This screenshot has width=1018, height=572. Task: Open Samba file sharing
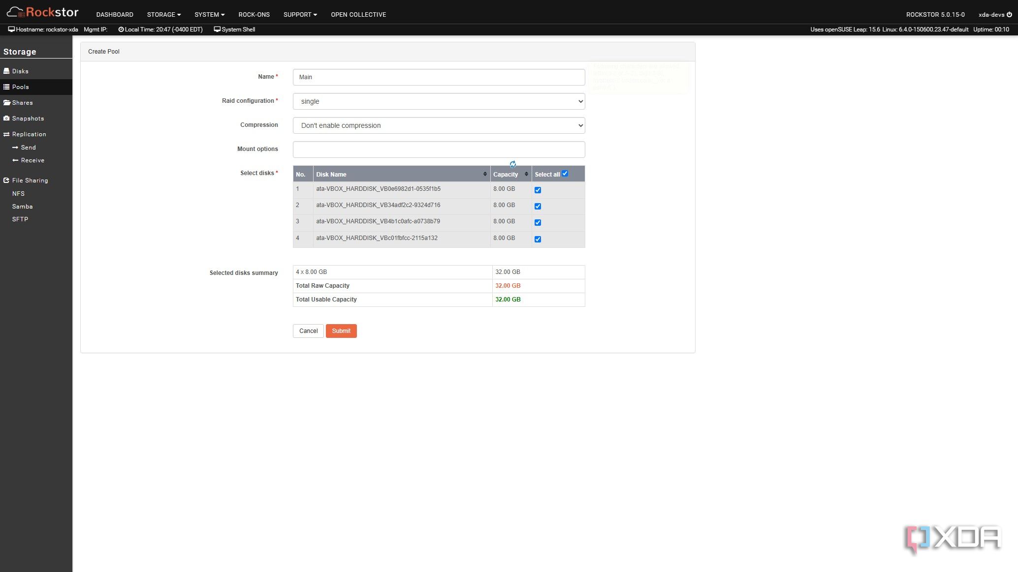22,207
